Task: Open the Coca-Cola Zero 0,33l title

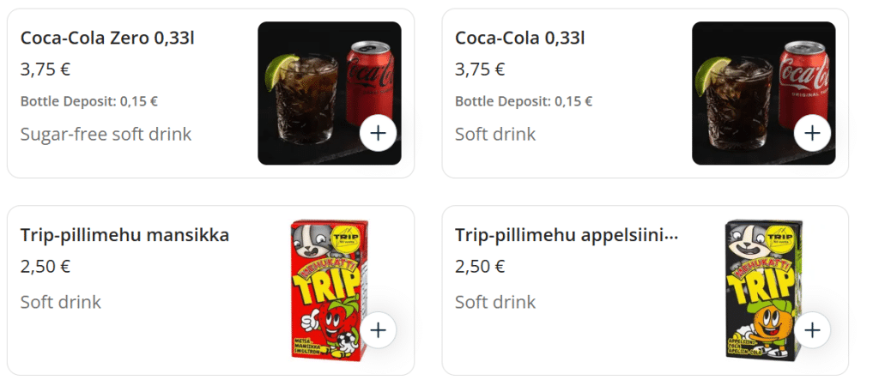Action: pos(107,38)
